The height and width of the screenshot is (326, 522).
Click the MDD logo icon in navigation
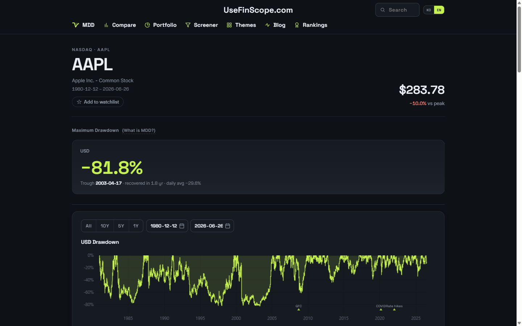75,25
